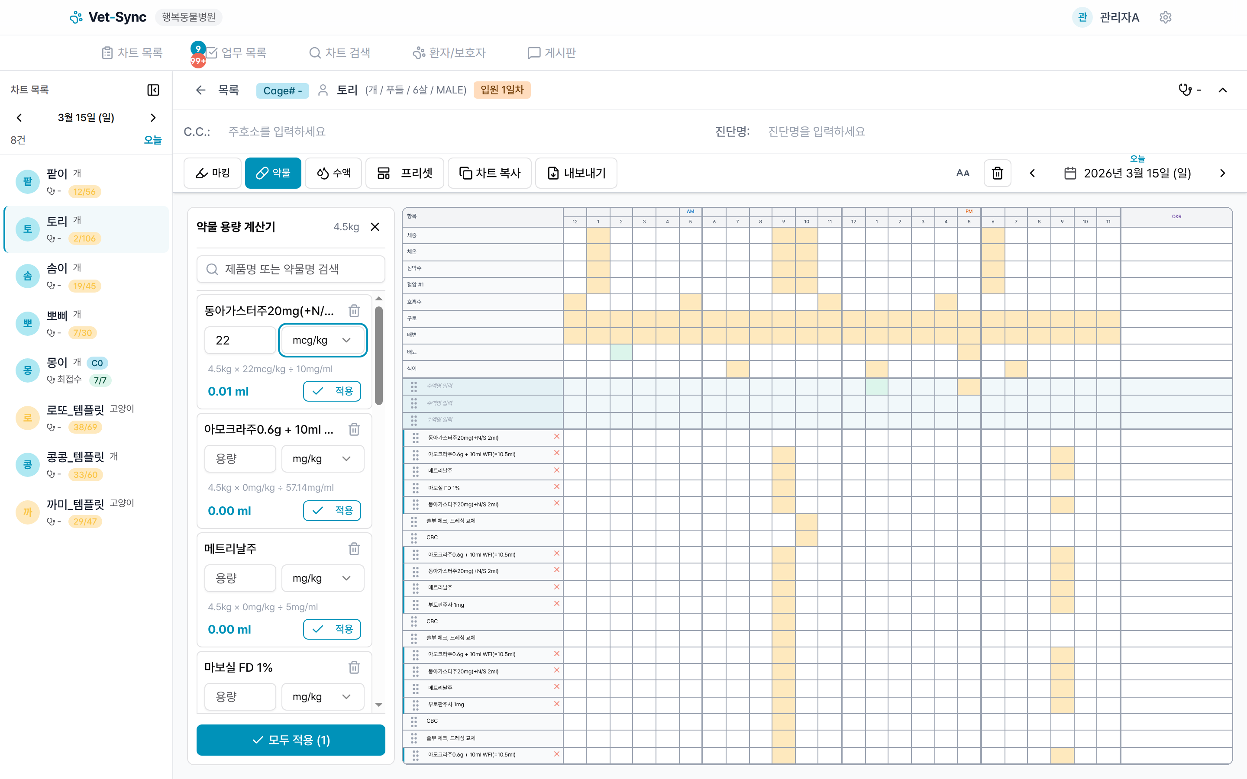
Task: Change text size with the AA icon
Action: pyautogui.click(x=962, y=173)
